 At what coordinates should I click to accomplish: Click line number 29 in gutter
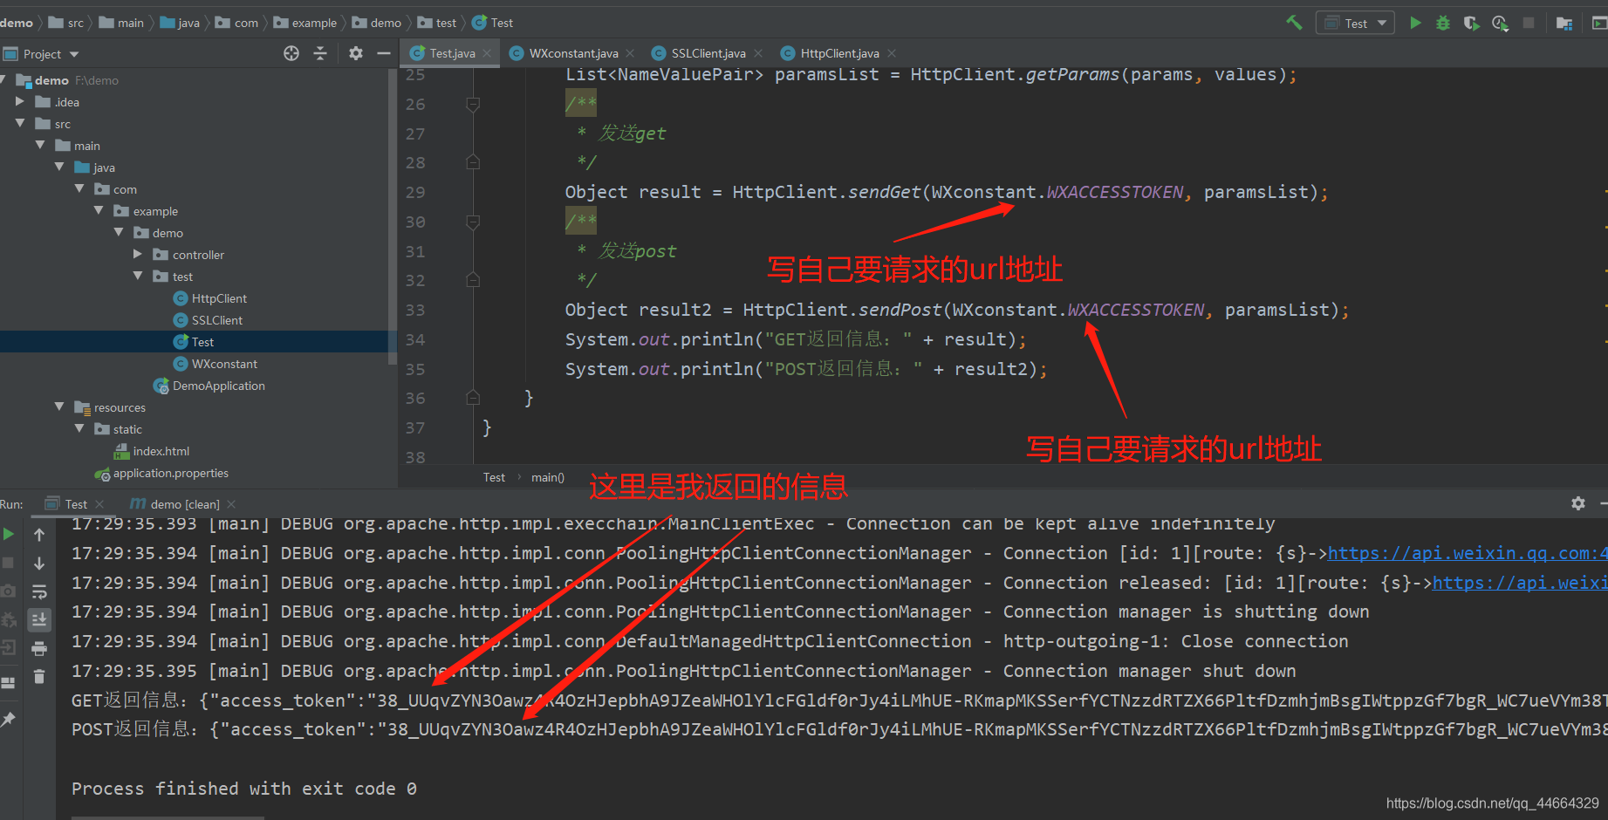click(415, 192)
